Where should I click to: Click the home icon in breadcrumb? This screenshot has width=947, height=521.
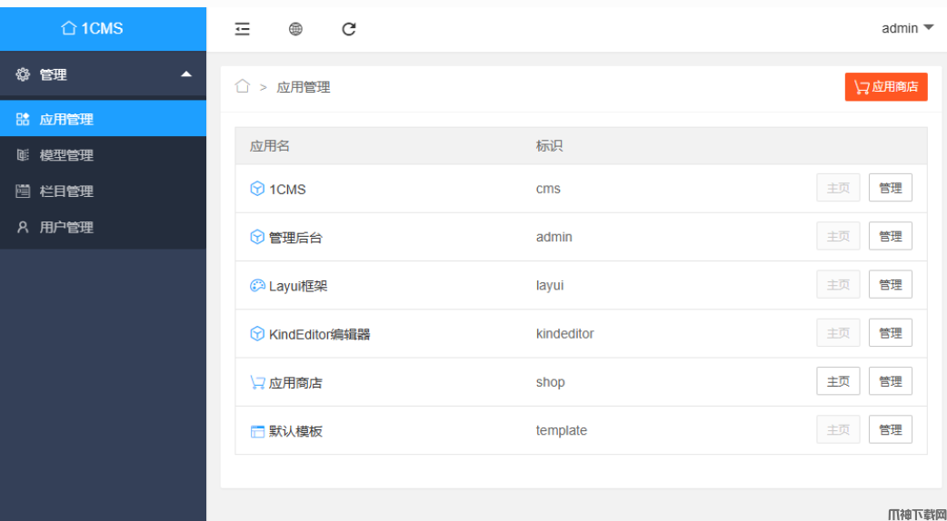click(x=242, y=86)
